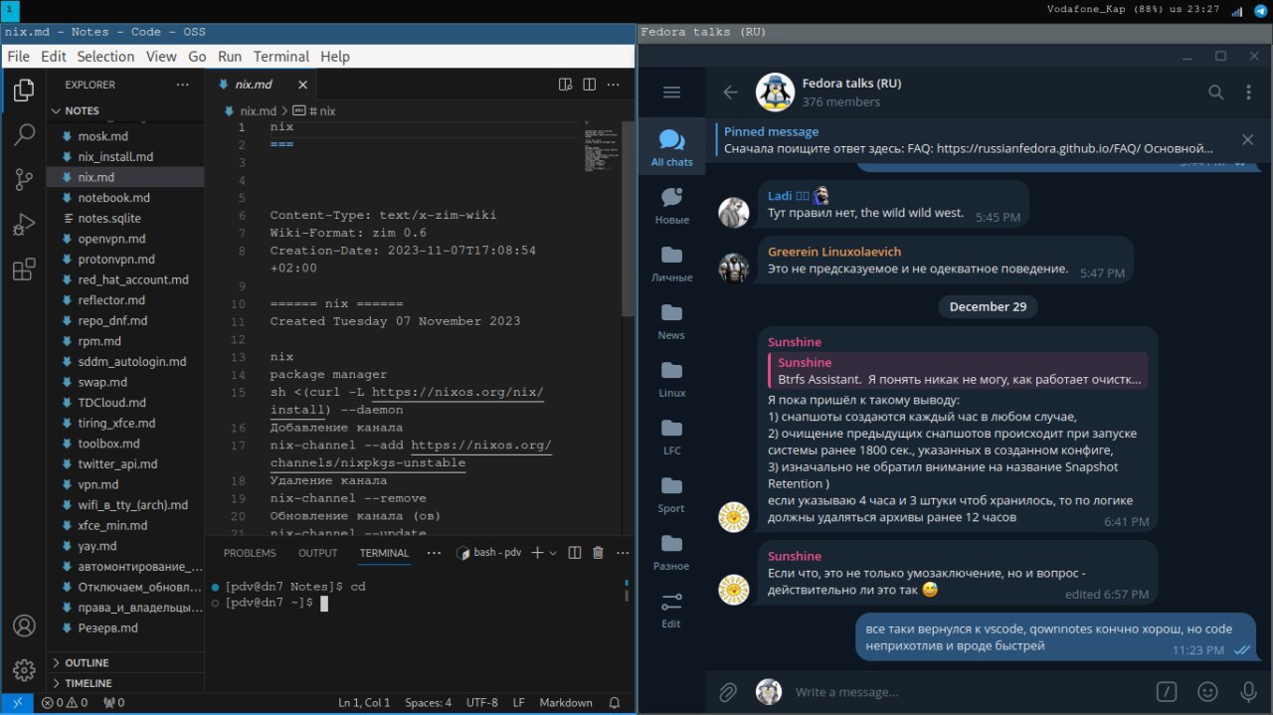
Task: Kill the terminal with trash icon
Action: (598, 553)
